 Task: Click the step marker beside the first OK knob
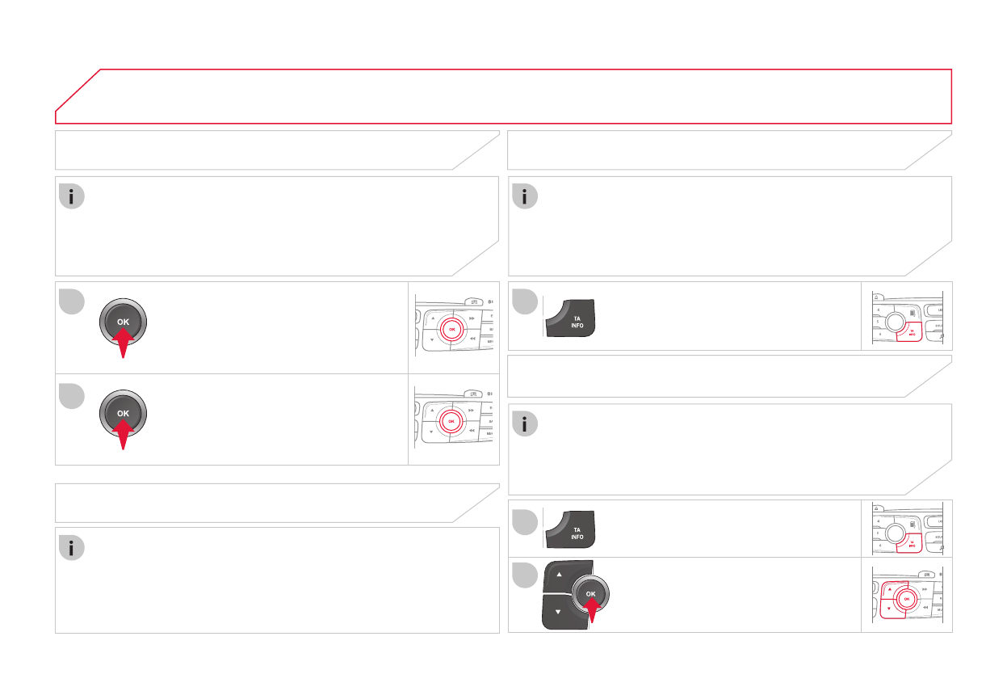pyautogui.click(x=72, y=301)
